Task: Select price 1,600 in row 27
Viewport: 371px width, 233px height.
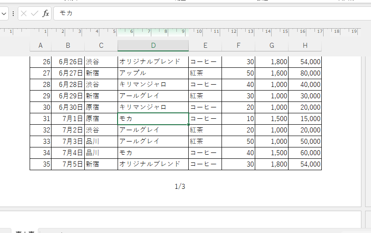Action: [272, 73]
